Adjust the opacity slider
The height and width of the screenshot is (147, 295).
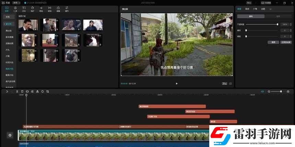pos(262,24)
